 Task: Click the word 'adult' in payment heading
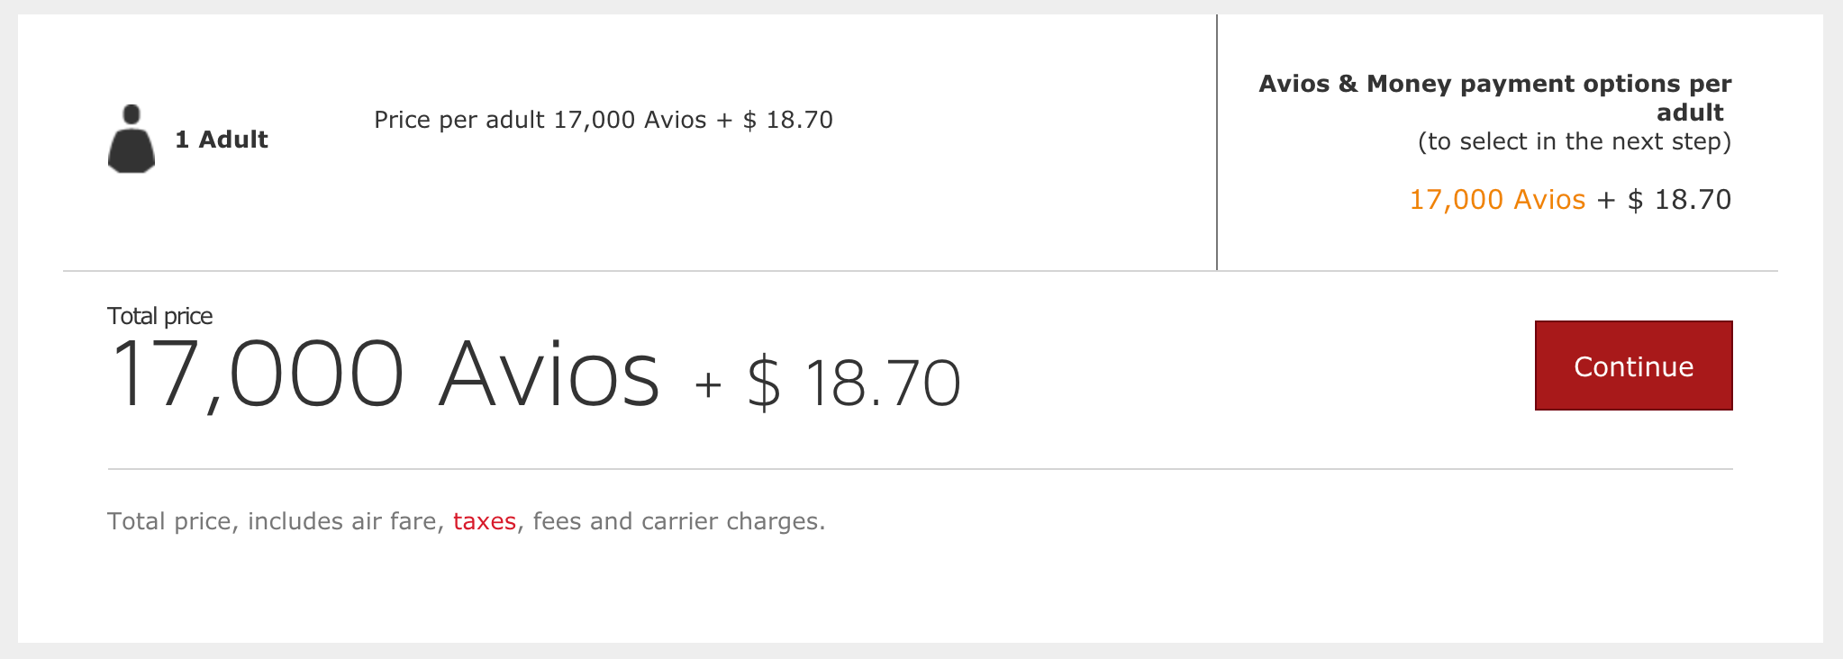tap(1690, 113)
